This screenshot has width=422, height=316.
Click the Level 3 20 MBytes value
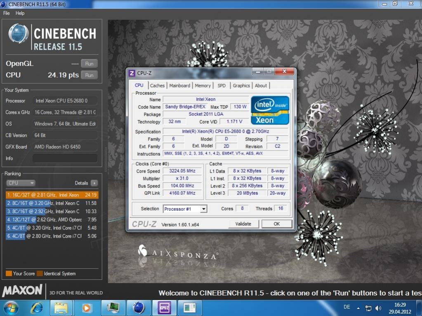[x=248, y=193]
